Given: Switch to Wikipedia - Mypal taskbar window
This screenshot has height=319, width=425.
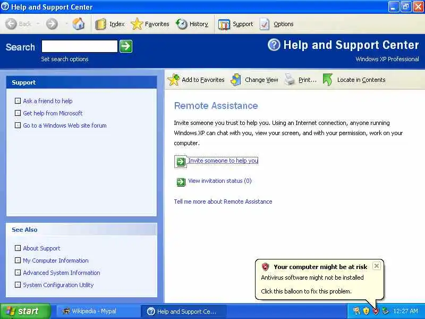Looking at the screenshot, I should click(x=98, y=311).
